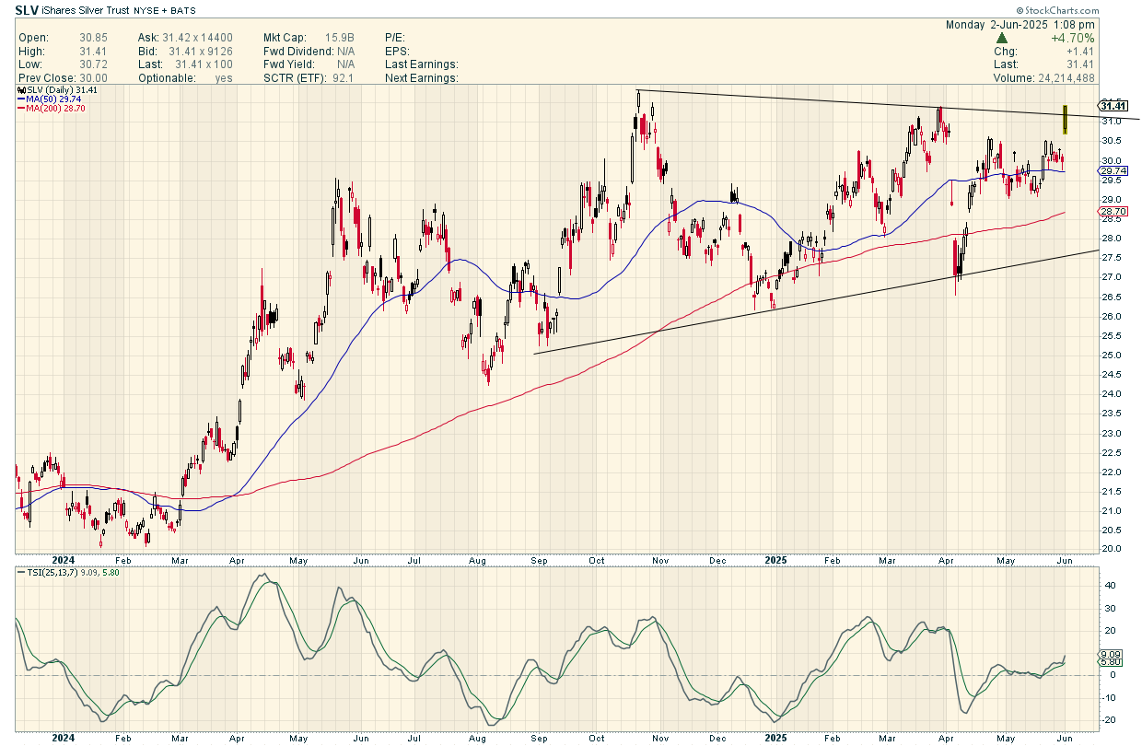Click the red MA(200) legend line marker
1142x746 pixels.
point(21,109)
